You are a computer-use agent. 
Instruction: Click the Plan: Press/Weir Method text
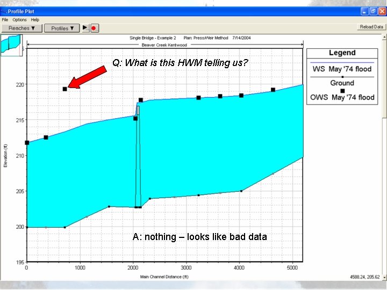[205, 38]
